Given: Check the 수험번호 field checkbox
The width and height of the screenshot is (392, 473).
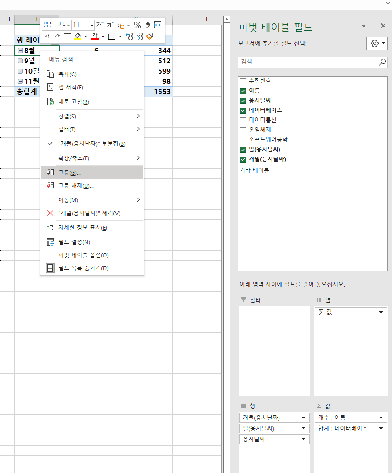Looking at the screenshot, I should [x=243, y=81].
